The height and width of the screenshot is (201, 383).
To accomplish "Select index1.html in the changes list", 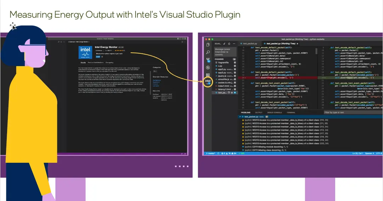I will coord(225,86).
